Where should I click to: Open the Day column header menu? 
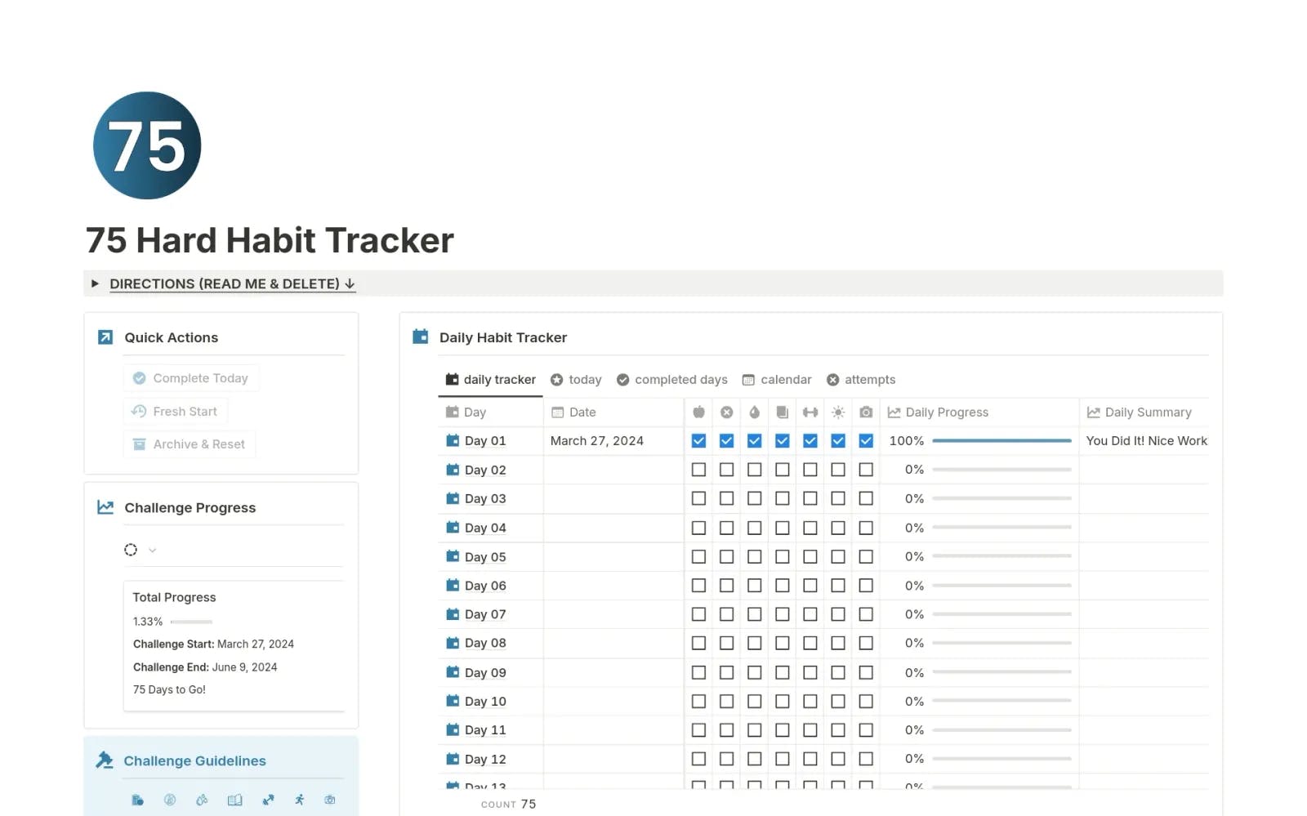pos(490,412)
